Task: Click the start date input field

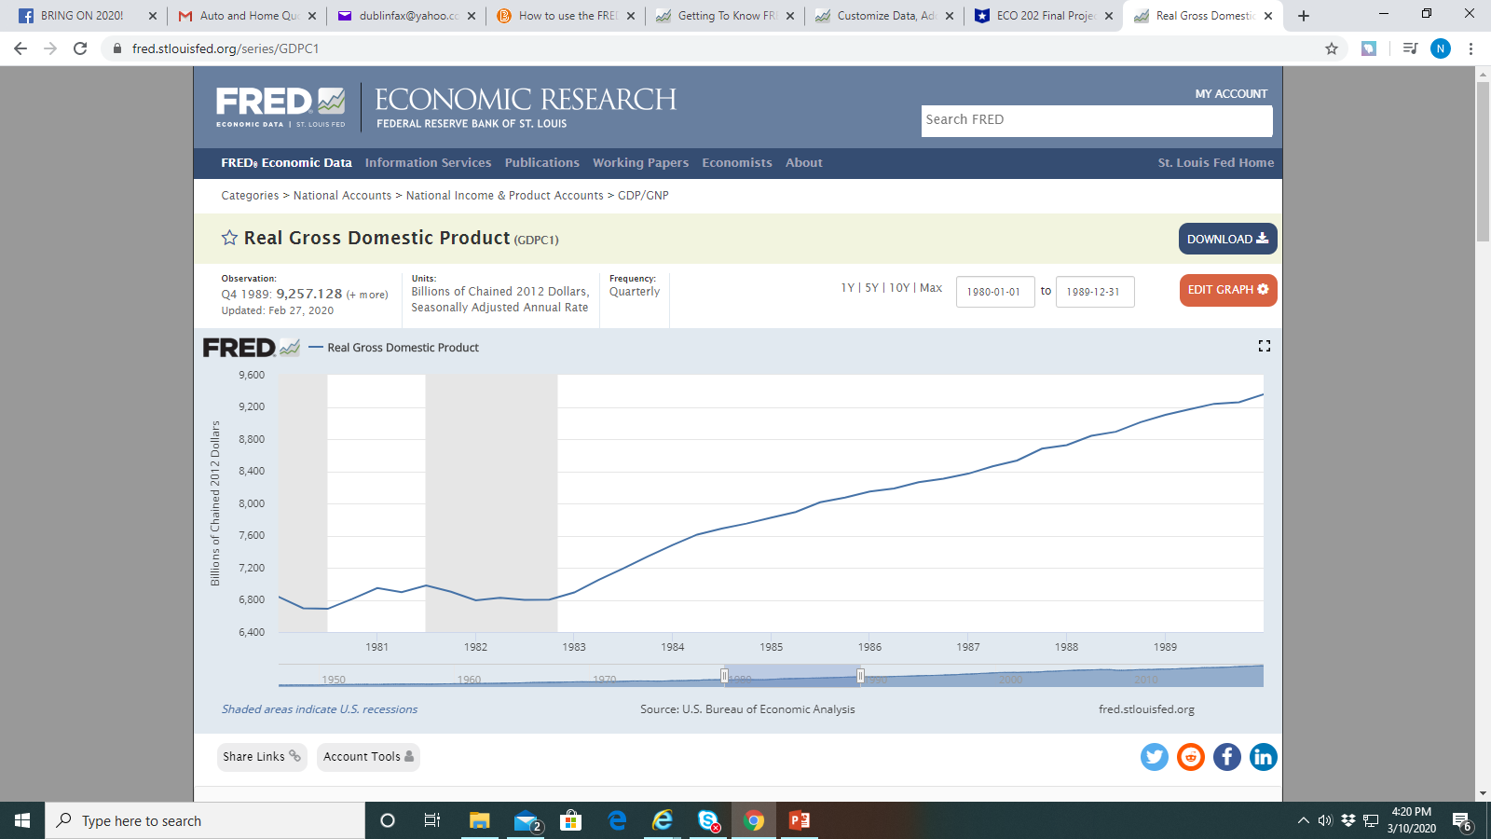Action: tap(995, 291)
